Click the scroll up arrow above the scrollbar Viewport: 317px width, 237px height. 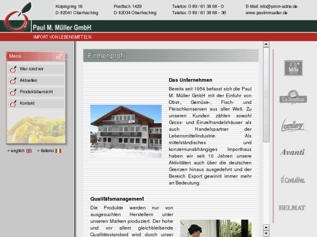pos(266,44)
